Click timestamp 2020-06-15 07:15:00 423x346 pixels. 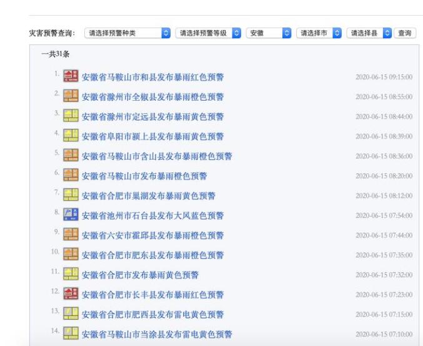[384, 314]
